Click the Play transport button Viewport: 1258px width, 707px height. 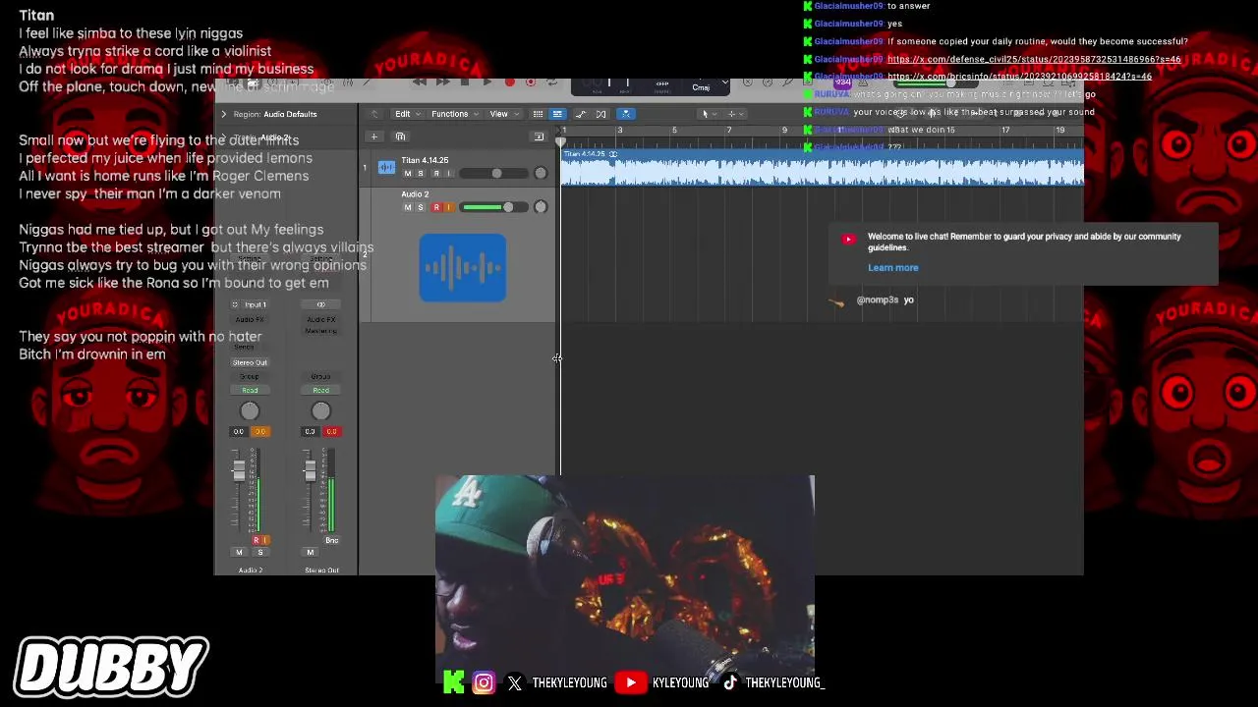(x=486, y=82)
